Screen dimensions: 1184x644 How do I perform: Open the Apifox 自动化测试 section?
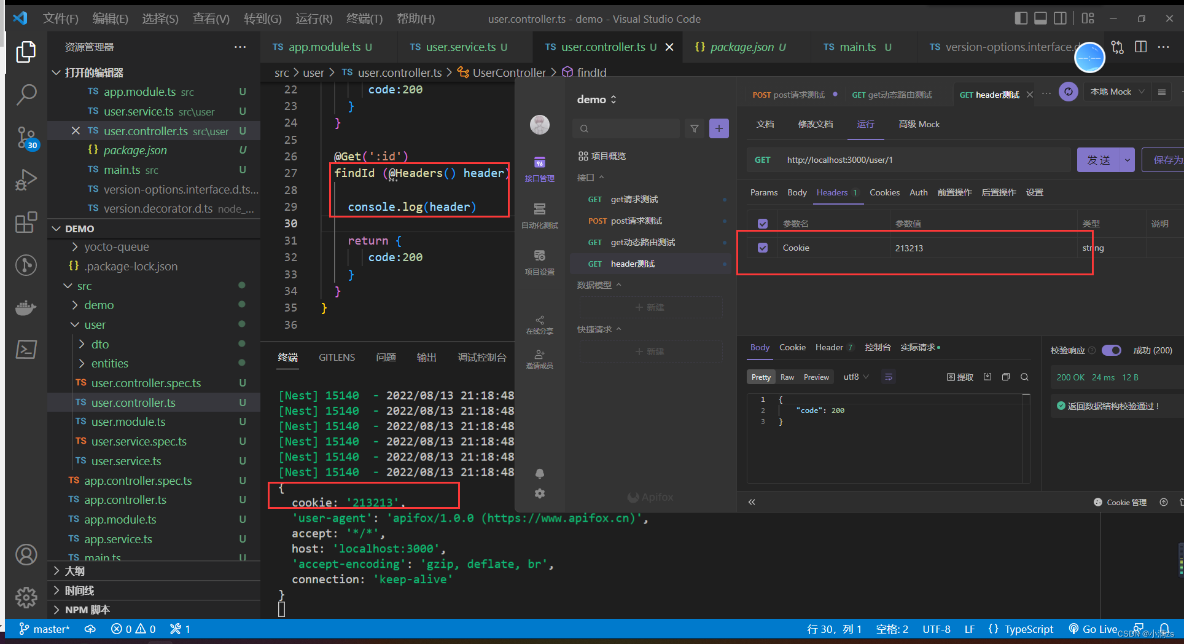(539, 216)
